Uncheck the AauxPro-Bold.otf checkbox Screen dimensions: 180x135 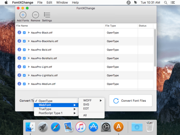24,50
